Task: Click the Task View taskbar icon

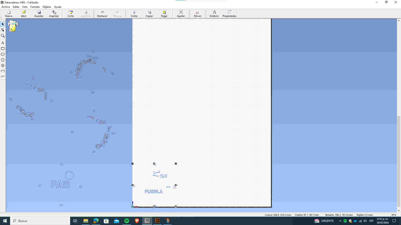Action: pos(75,221)
